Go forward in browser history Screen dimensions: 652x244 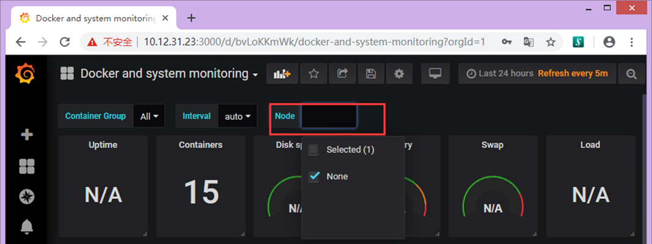pos(42,42)
